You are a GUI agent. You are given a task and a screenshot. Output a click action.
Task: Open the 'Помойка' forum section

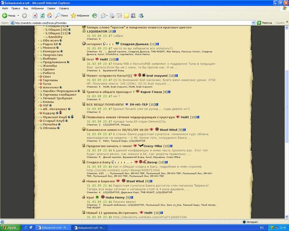click(50, 124)
